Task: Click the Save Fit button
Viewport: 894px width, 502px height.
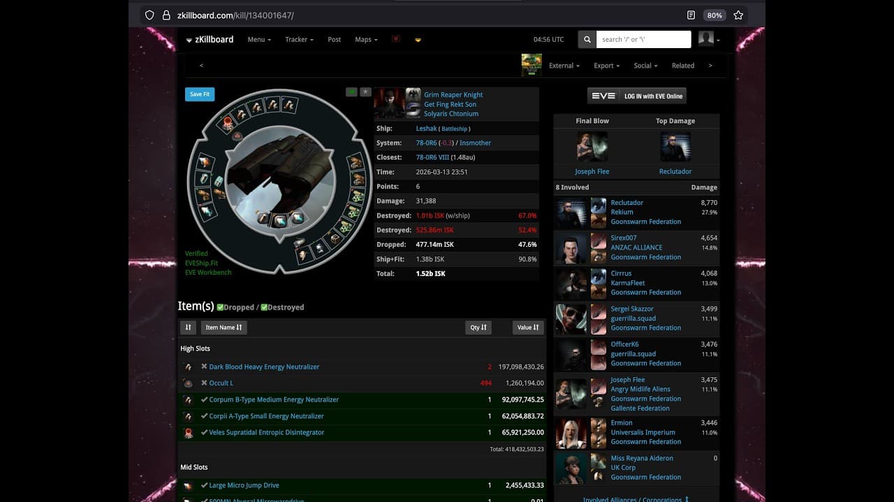Action: [200, 94]
